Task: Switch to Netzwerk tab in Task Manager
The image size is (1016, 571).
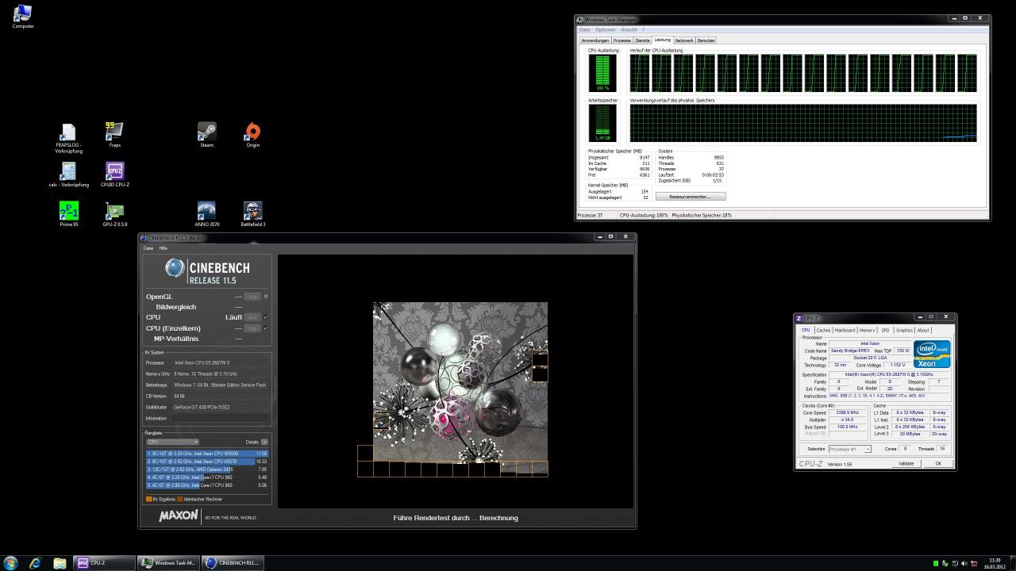Action: click(684, 40)
